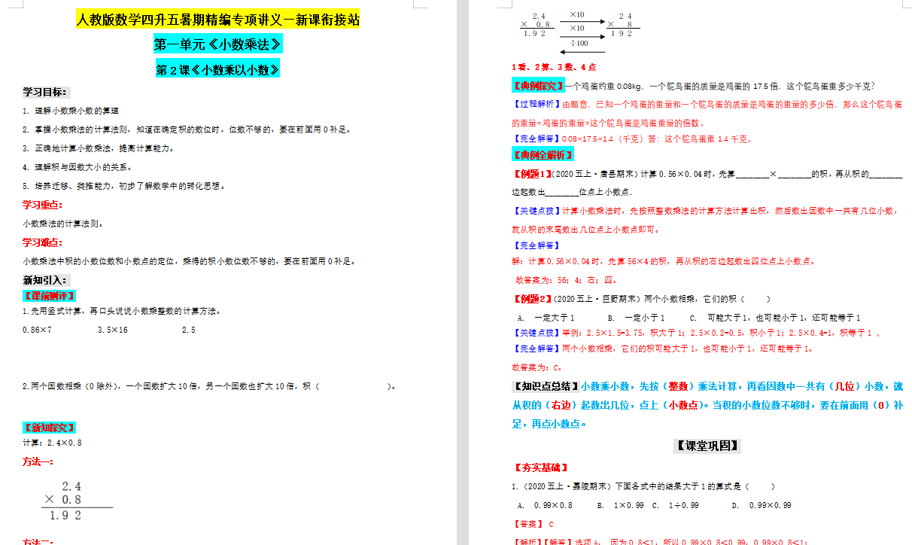Click the answer line '故答案为: C。'

537,368
